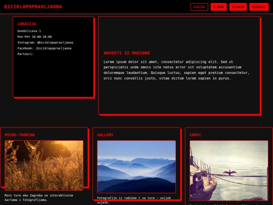Click the COMIC card heading
The height and width of the screenshot is (205, 273).
coord(195,135)
